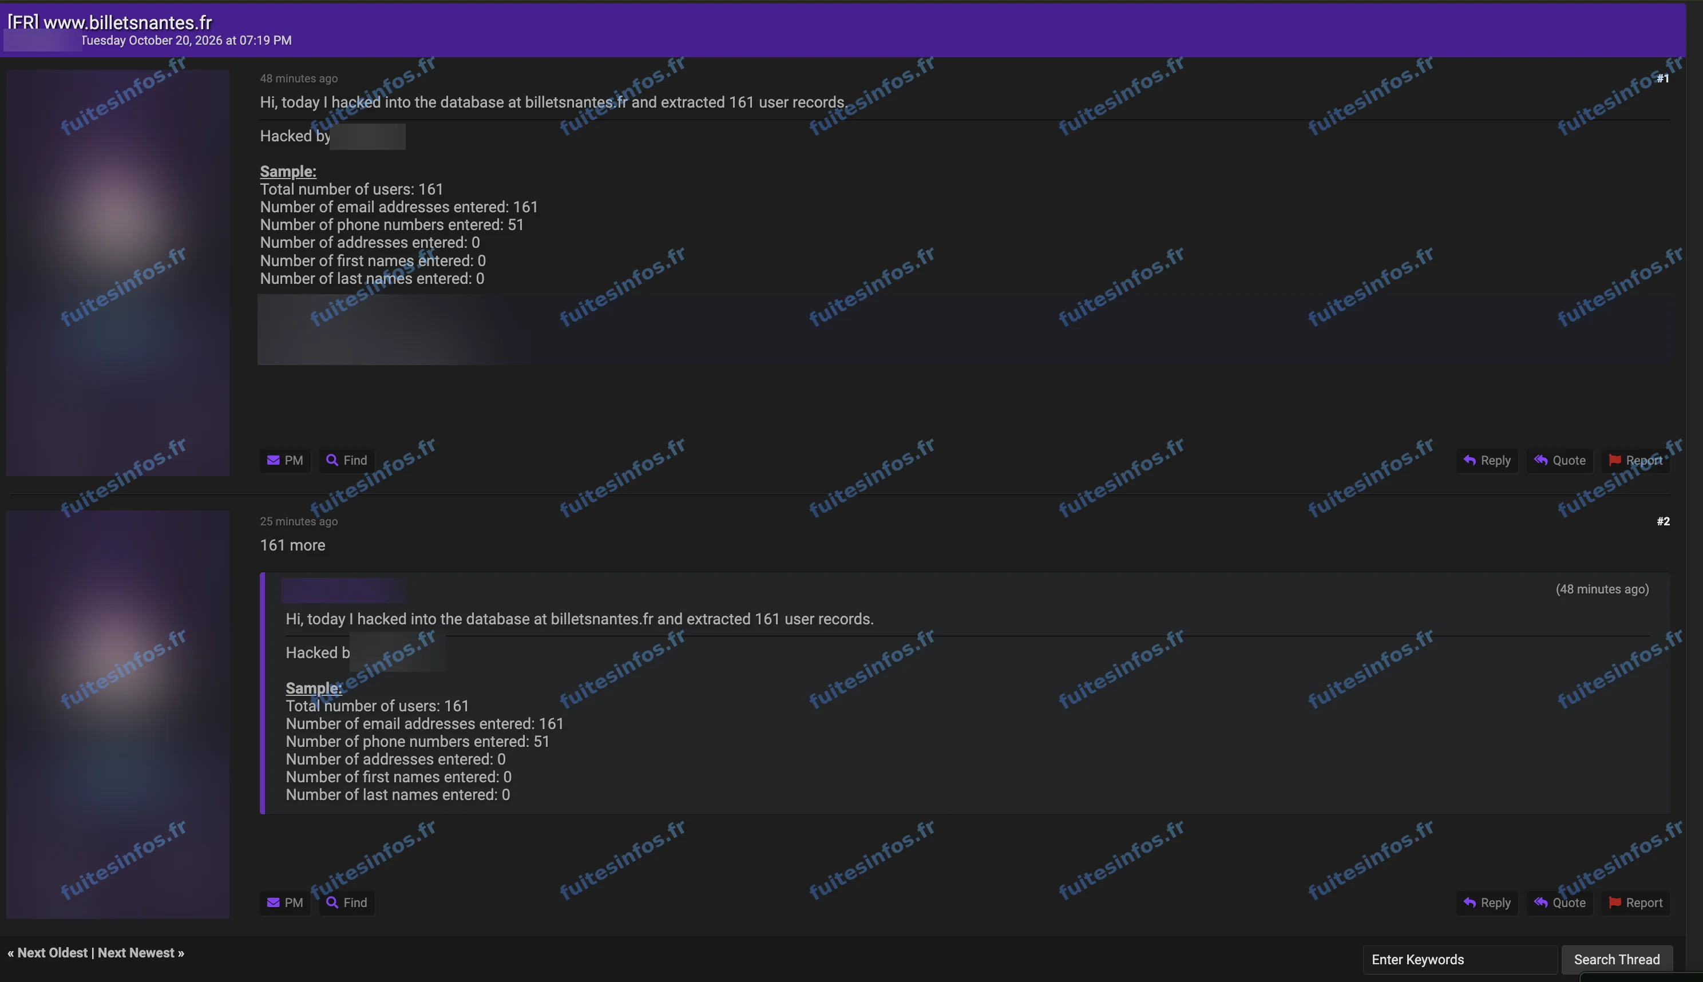Click the Search Thread button
The height and width of the screenshot is (982, 1703).
point(1617,960)
